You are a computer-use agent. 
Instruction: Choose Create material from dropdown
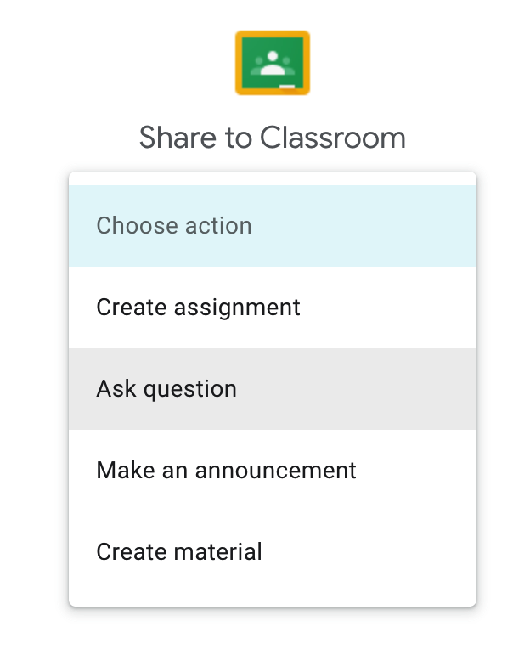click(273, 551)
